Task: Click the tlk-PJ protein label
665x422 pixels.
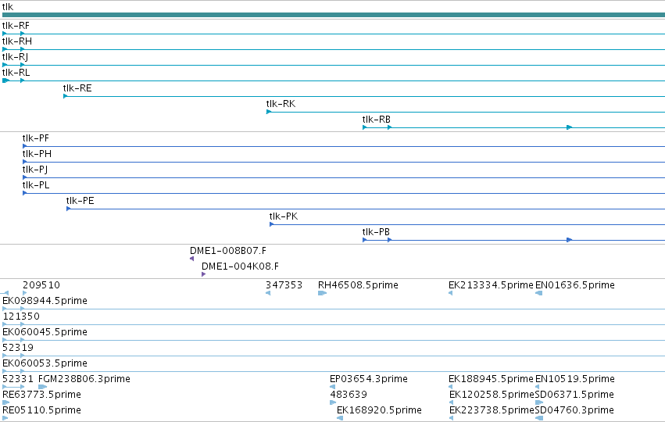Action: click(35, 170)
